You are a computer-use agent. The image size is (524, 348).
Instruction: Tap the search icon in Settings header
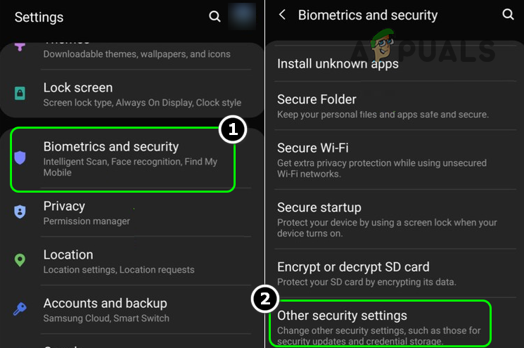[x=215, y=16]
